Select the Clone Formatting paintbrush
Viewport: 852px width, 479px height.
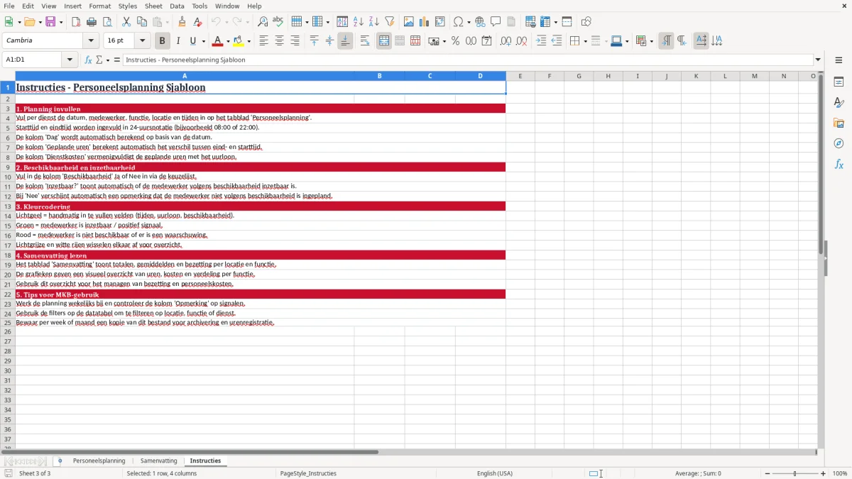[182, 22]
